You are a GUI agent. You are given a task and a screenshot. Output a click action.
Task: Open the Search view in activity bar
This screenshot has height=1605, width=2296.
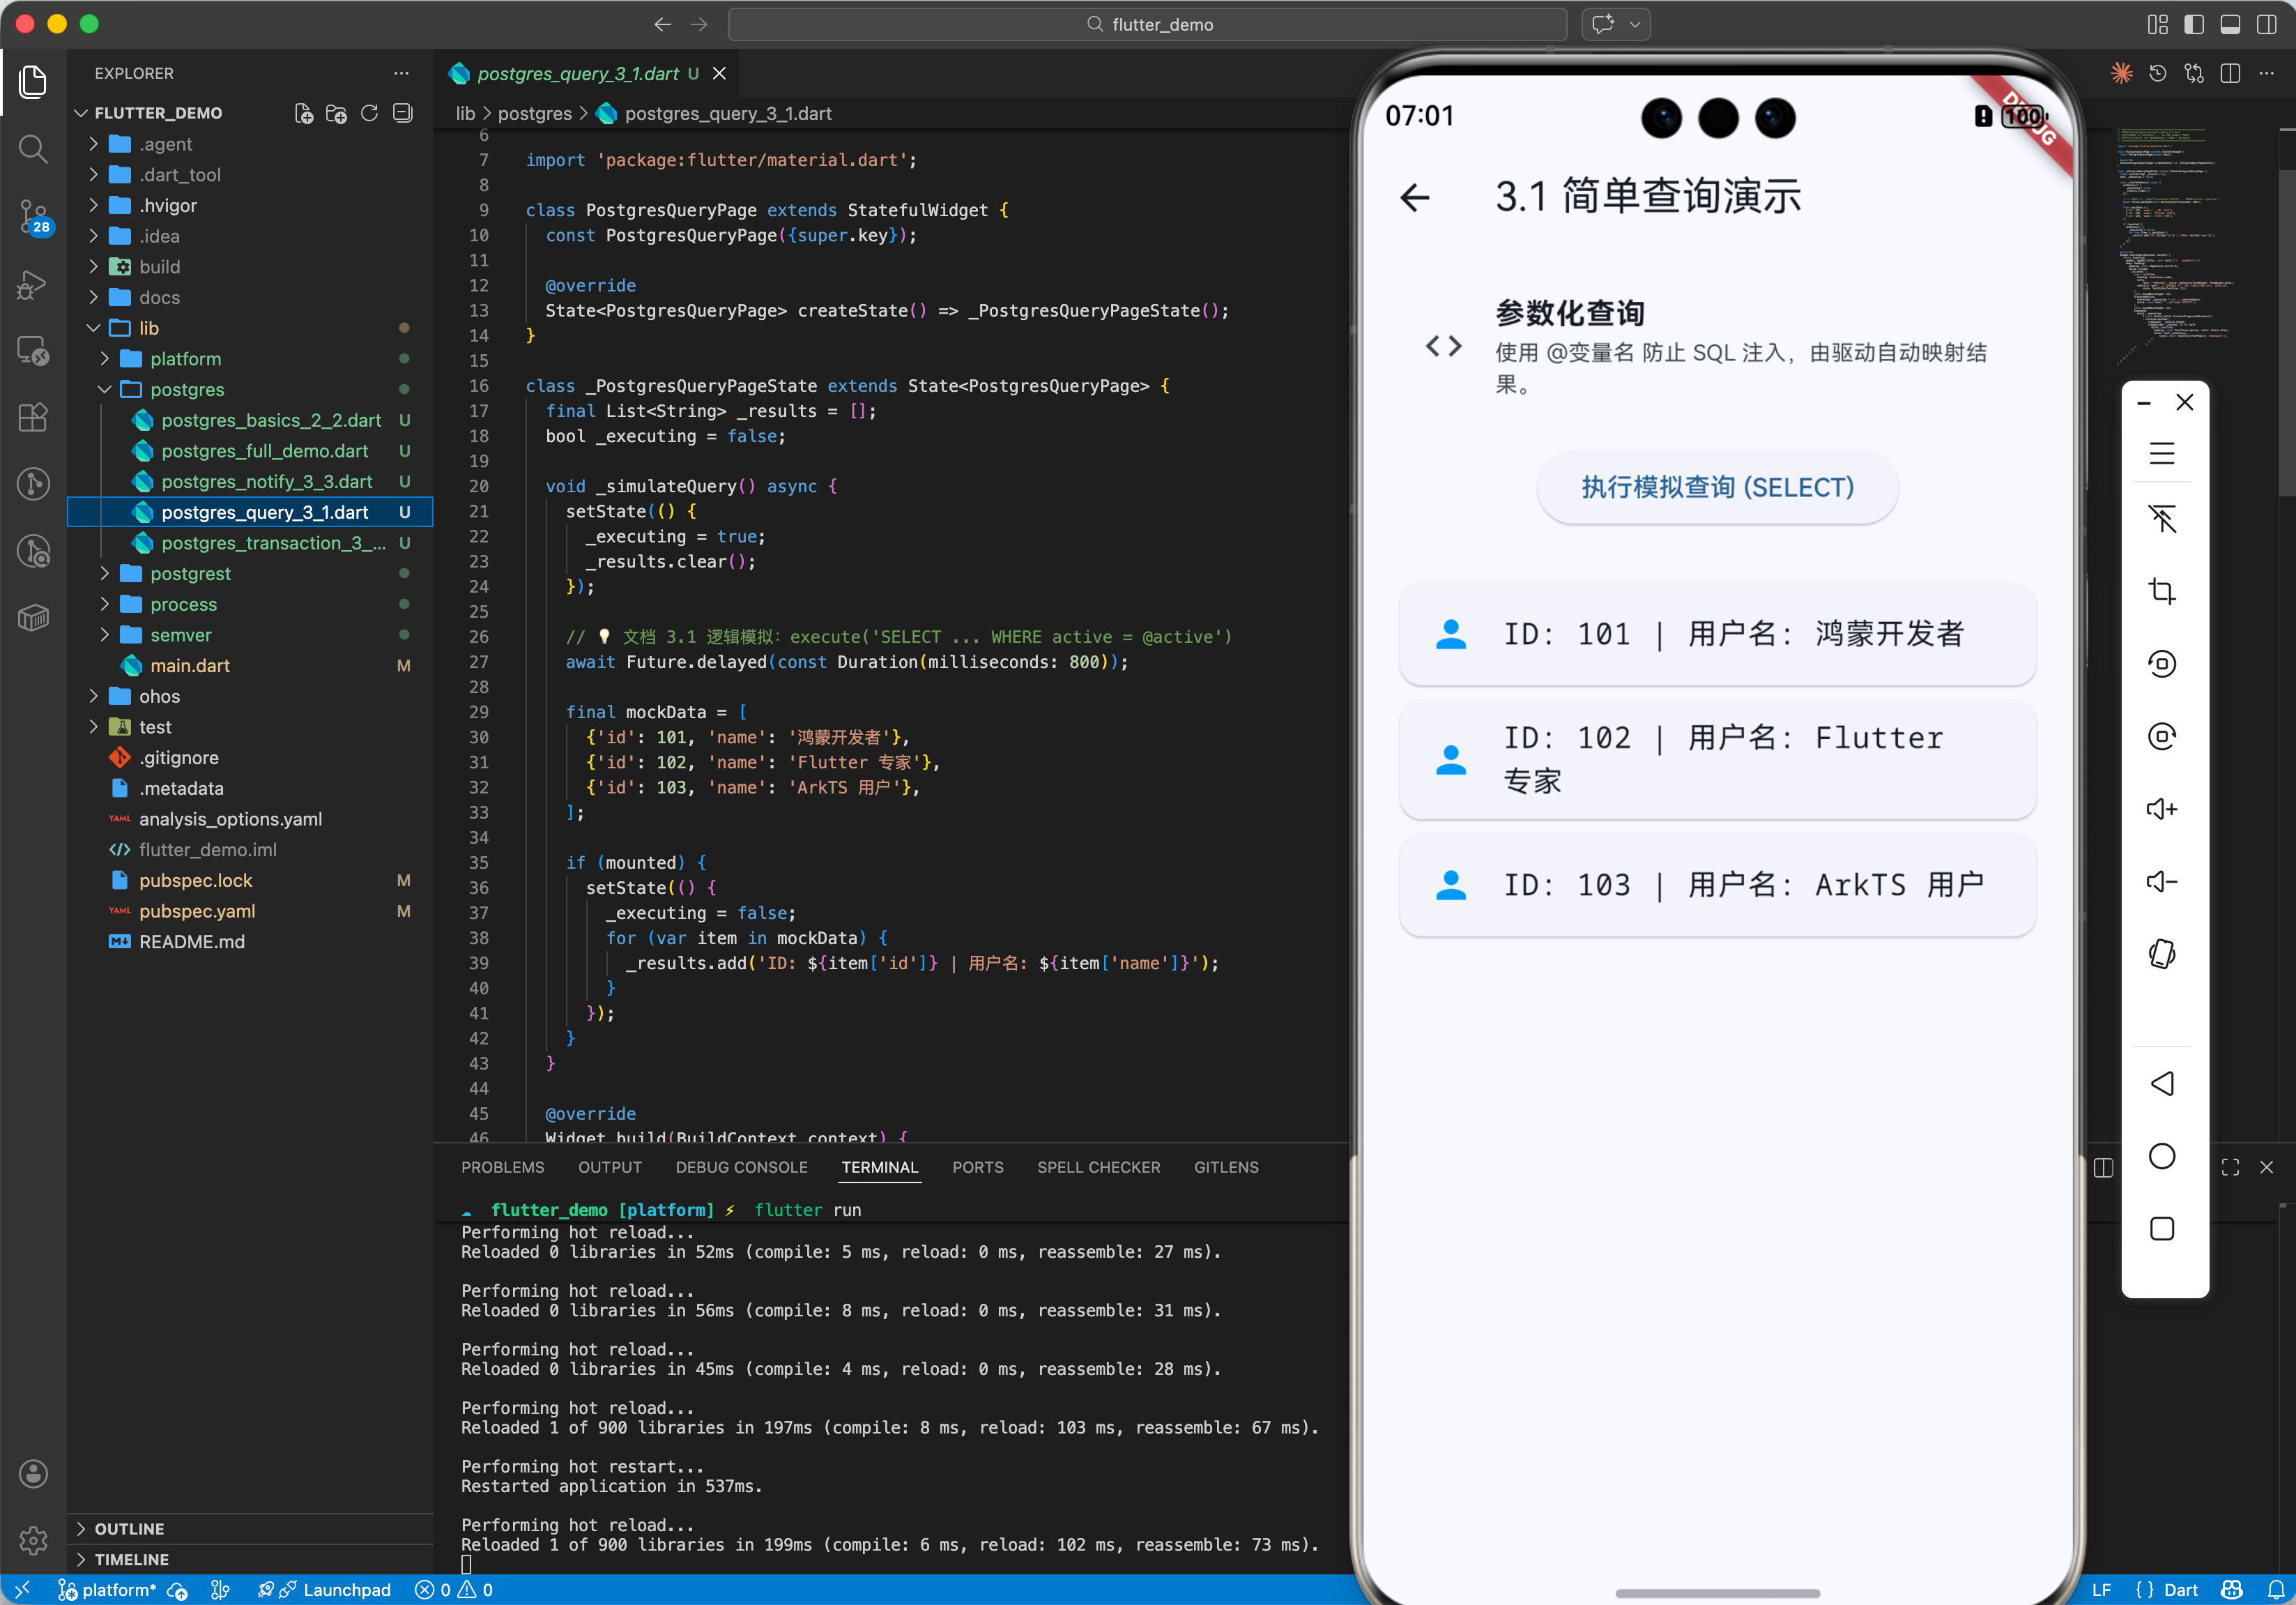(x=33, y=149)
